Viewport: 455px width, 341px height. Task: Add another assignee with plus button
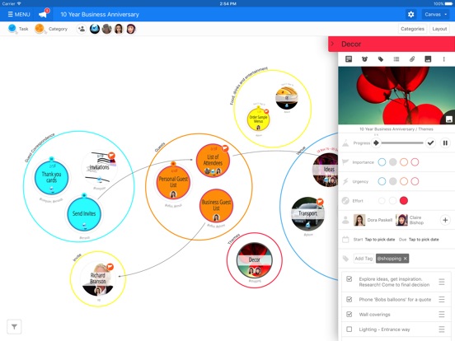(x=445, y=220)
